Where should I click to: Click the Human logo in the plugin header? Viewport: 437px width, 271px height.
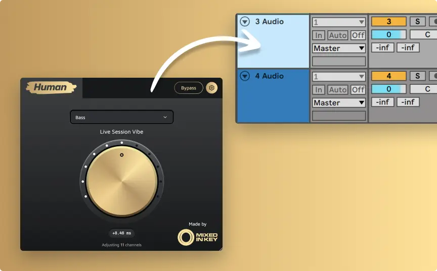(x=51, y=87)
